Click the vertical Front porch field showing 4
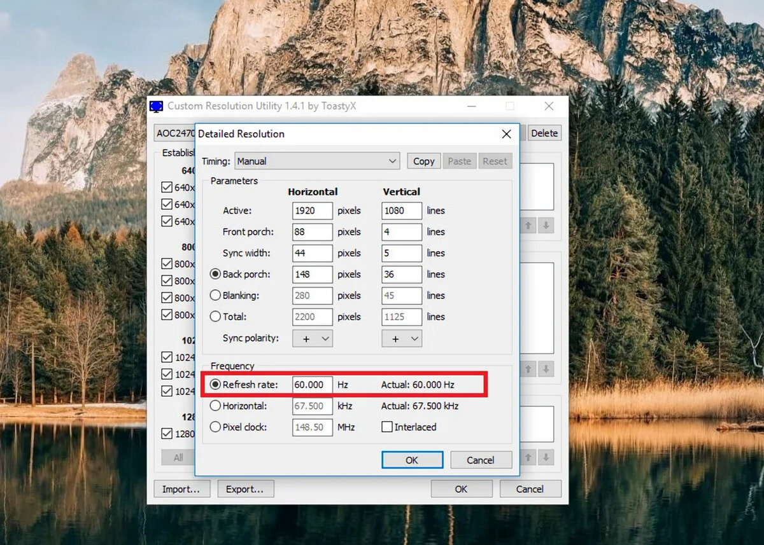Image resolution: width=764 pixels, height=545 pixels. [x=402, y=231]
